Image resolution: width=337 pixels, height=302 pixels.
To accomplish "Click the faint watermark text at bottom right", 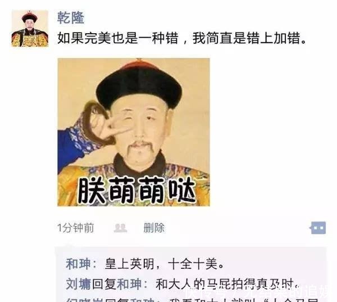I will pos(258,292).
